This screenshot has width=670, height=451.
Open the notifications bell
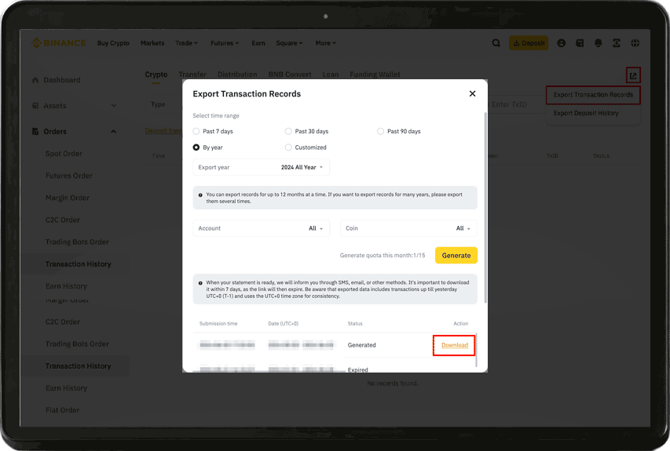599,43
